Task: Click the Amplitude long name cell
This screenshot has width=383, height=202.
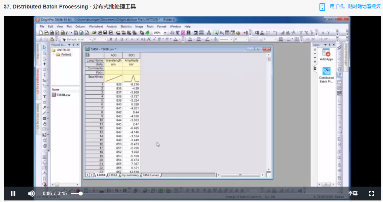Action: [x=132, y=60]
